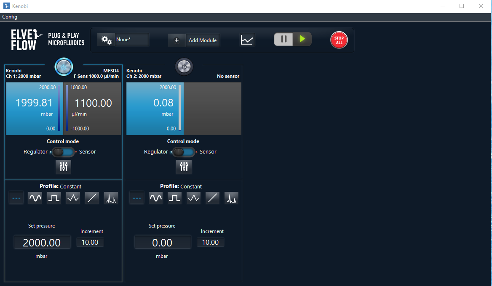Maximize the Kenobi window
Image resolution: width=492 pixels, height=286 pixels.
point(462,6)
